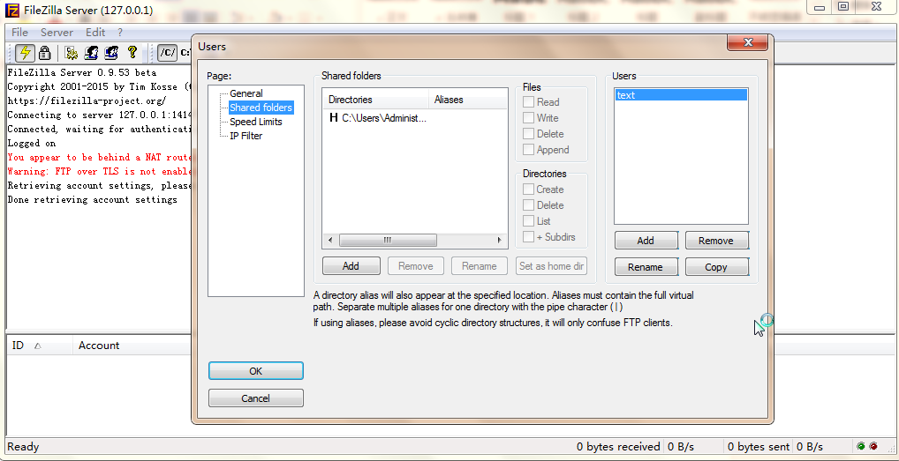The height and width of the screenshot is (461, 899).
Task: Click the Directories column header
Action: click(x=375, y=100)
